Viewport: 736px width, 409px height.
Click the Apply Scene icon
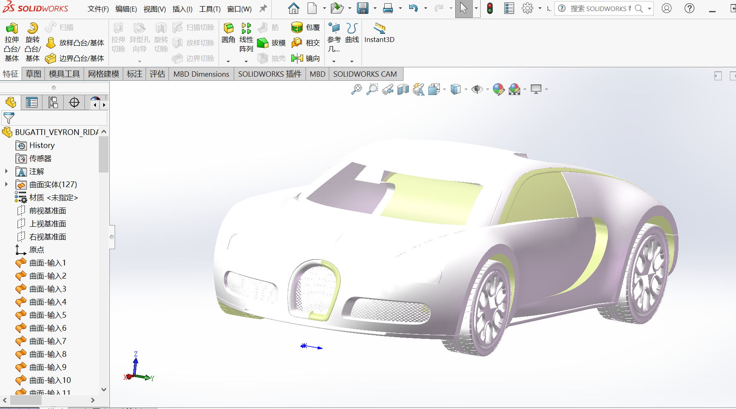(514, 89)
